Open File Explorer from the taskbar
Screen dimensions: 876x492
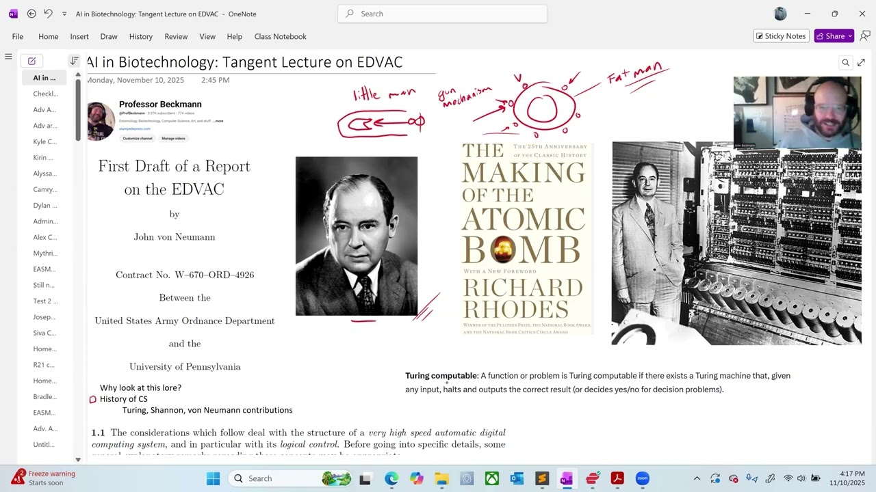click(x=441, y=478)
